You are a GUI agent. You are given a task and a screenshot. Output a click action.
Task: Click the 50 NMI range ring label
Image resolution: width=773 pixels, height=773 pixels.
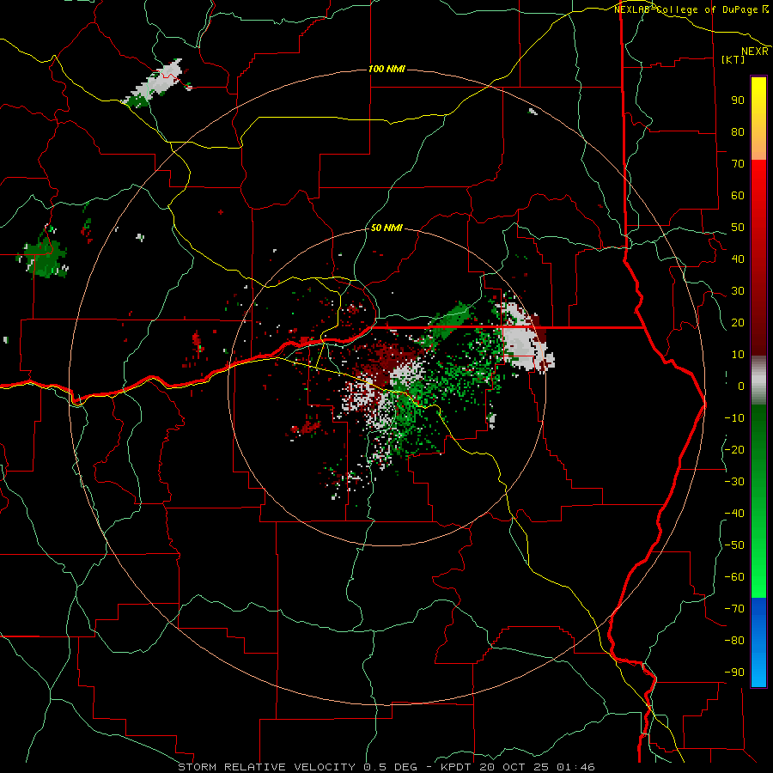pos(386,228)
